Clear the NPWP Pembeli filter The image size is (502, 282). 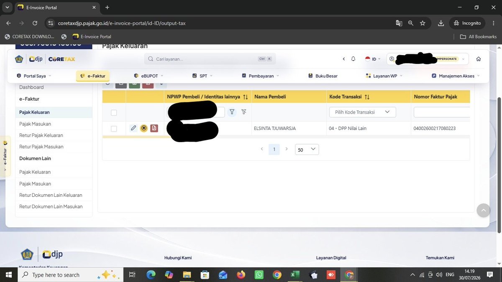pyautogui.click(x=244, y=112)
